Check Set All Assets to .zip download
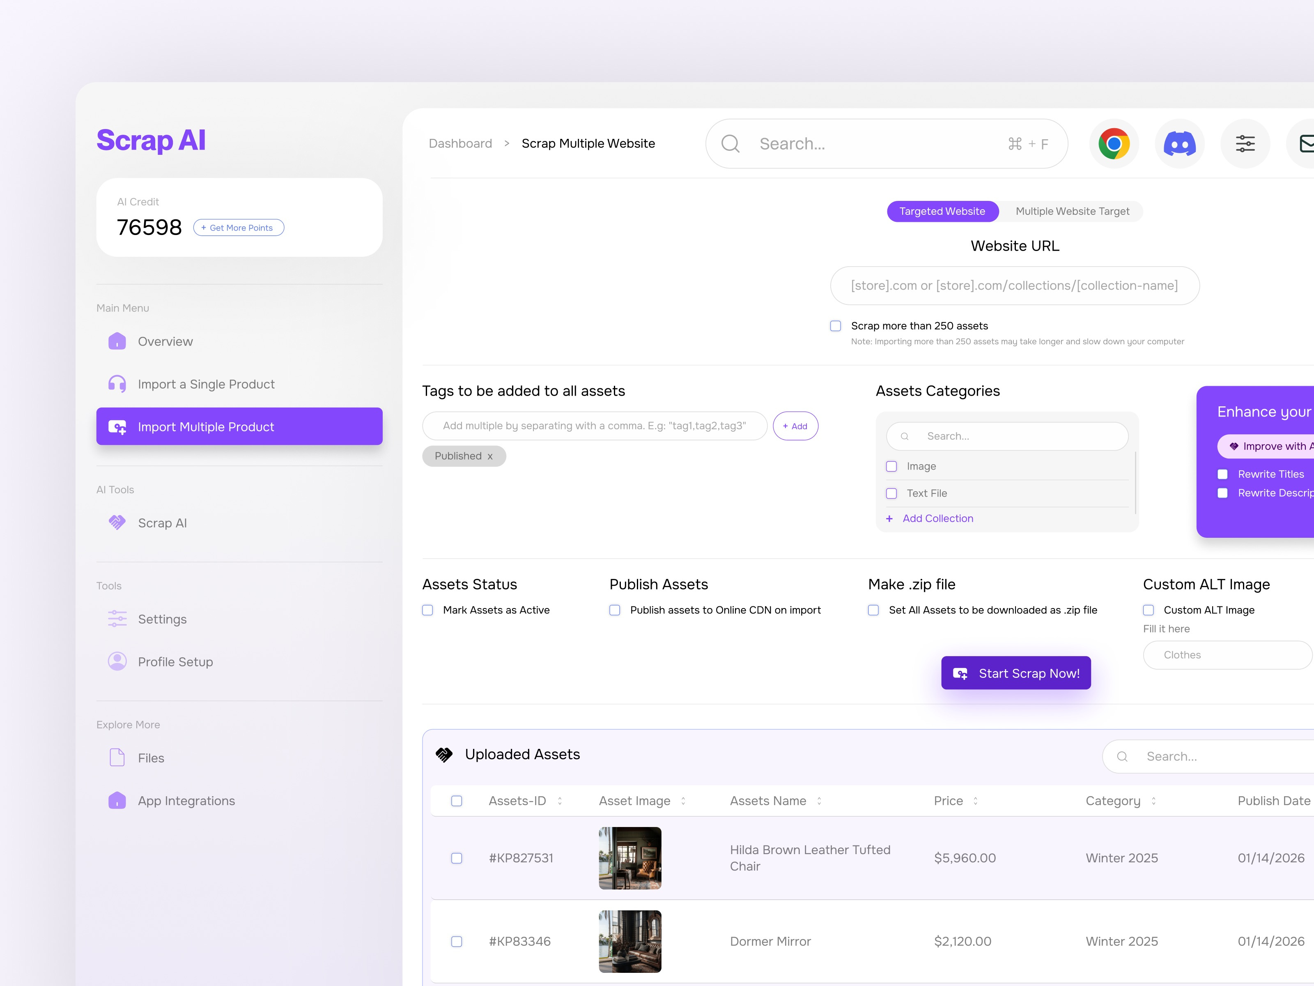Screen dimensions: 1314x986 (x=873, y=610)
